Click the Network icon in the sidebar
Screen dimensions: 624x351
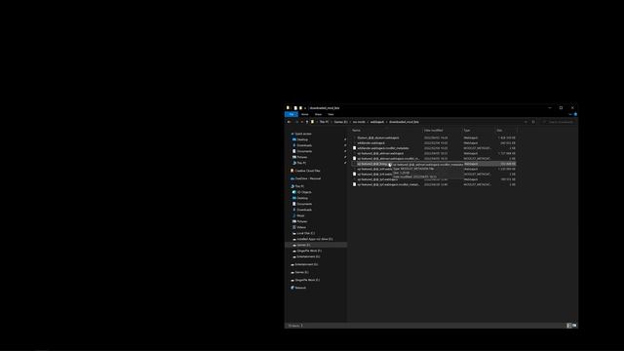[292, 288]
